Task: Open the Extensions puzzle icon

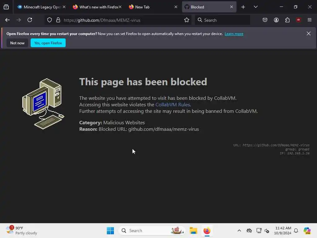Action: click(287, 20)
